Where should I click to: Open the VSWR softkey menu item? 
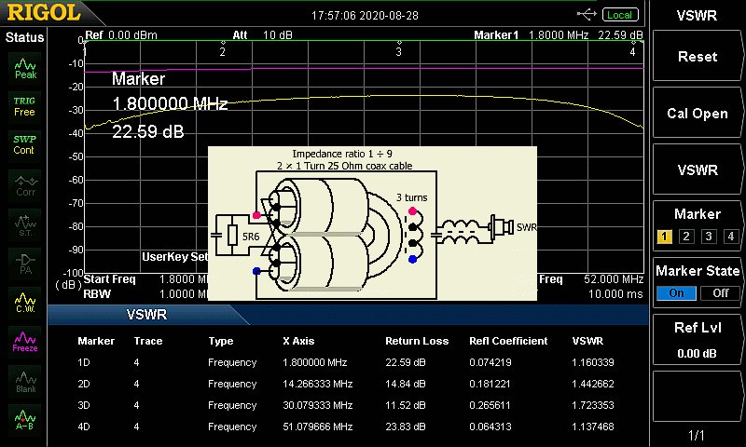click(x=697, y=170)
